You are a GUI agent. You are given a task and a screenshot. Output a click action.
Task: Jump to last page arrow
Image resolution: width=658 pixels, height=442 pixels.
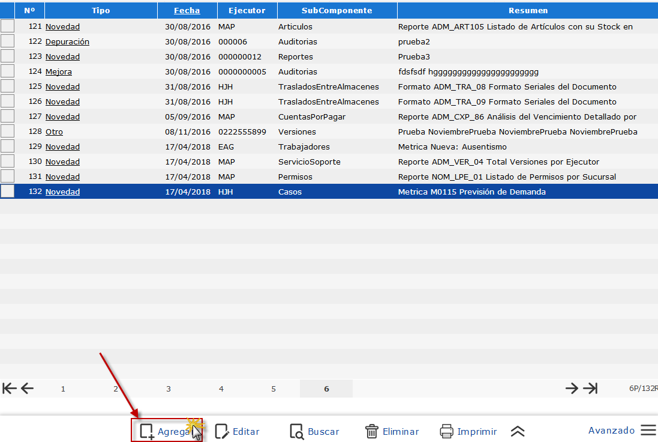click(x=591, y=389)
